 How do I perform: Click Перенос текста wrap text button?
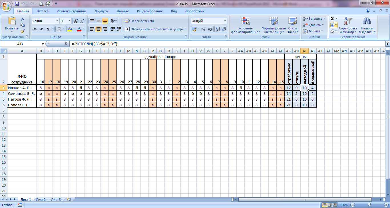tap(140, 21)
